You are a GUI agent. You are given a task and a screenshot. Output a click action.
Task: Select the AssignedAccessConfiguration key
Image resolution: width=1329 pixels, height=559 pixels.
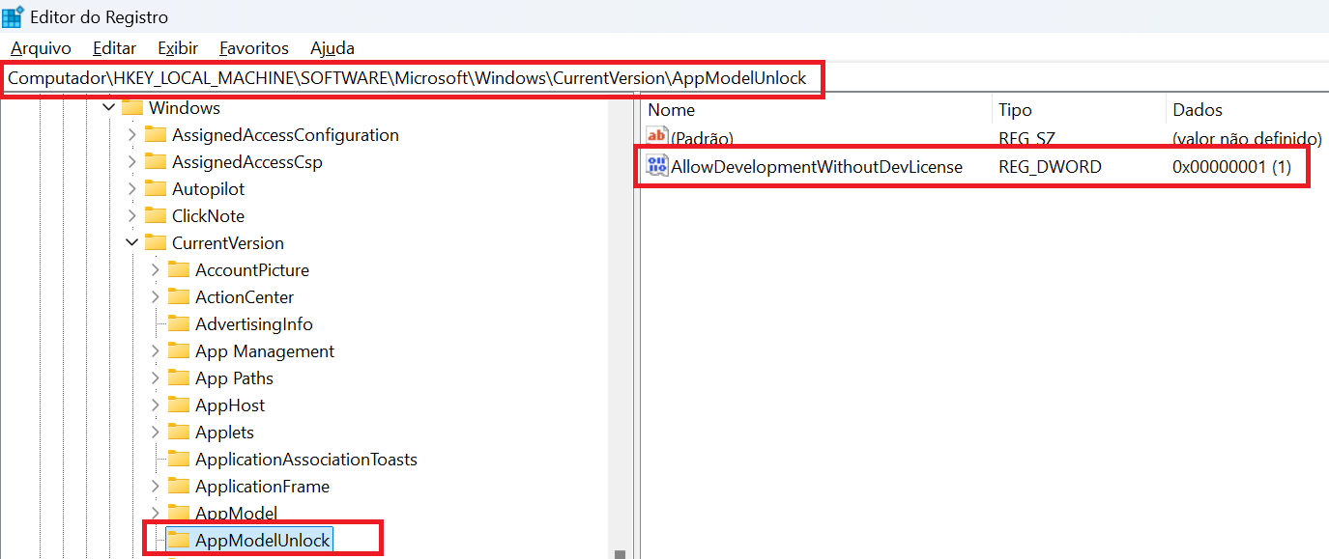click(x=285, y=135)
